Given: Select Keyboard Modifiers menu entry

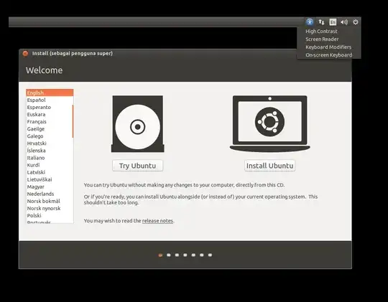Looking at the screenshot, I should [328, 47].
